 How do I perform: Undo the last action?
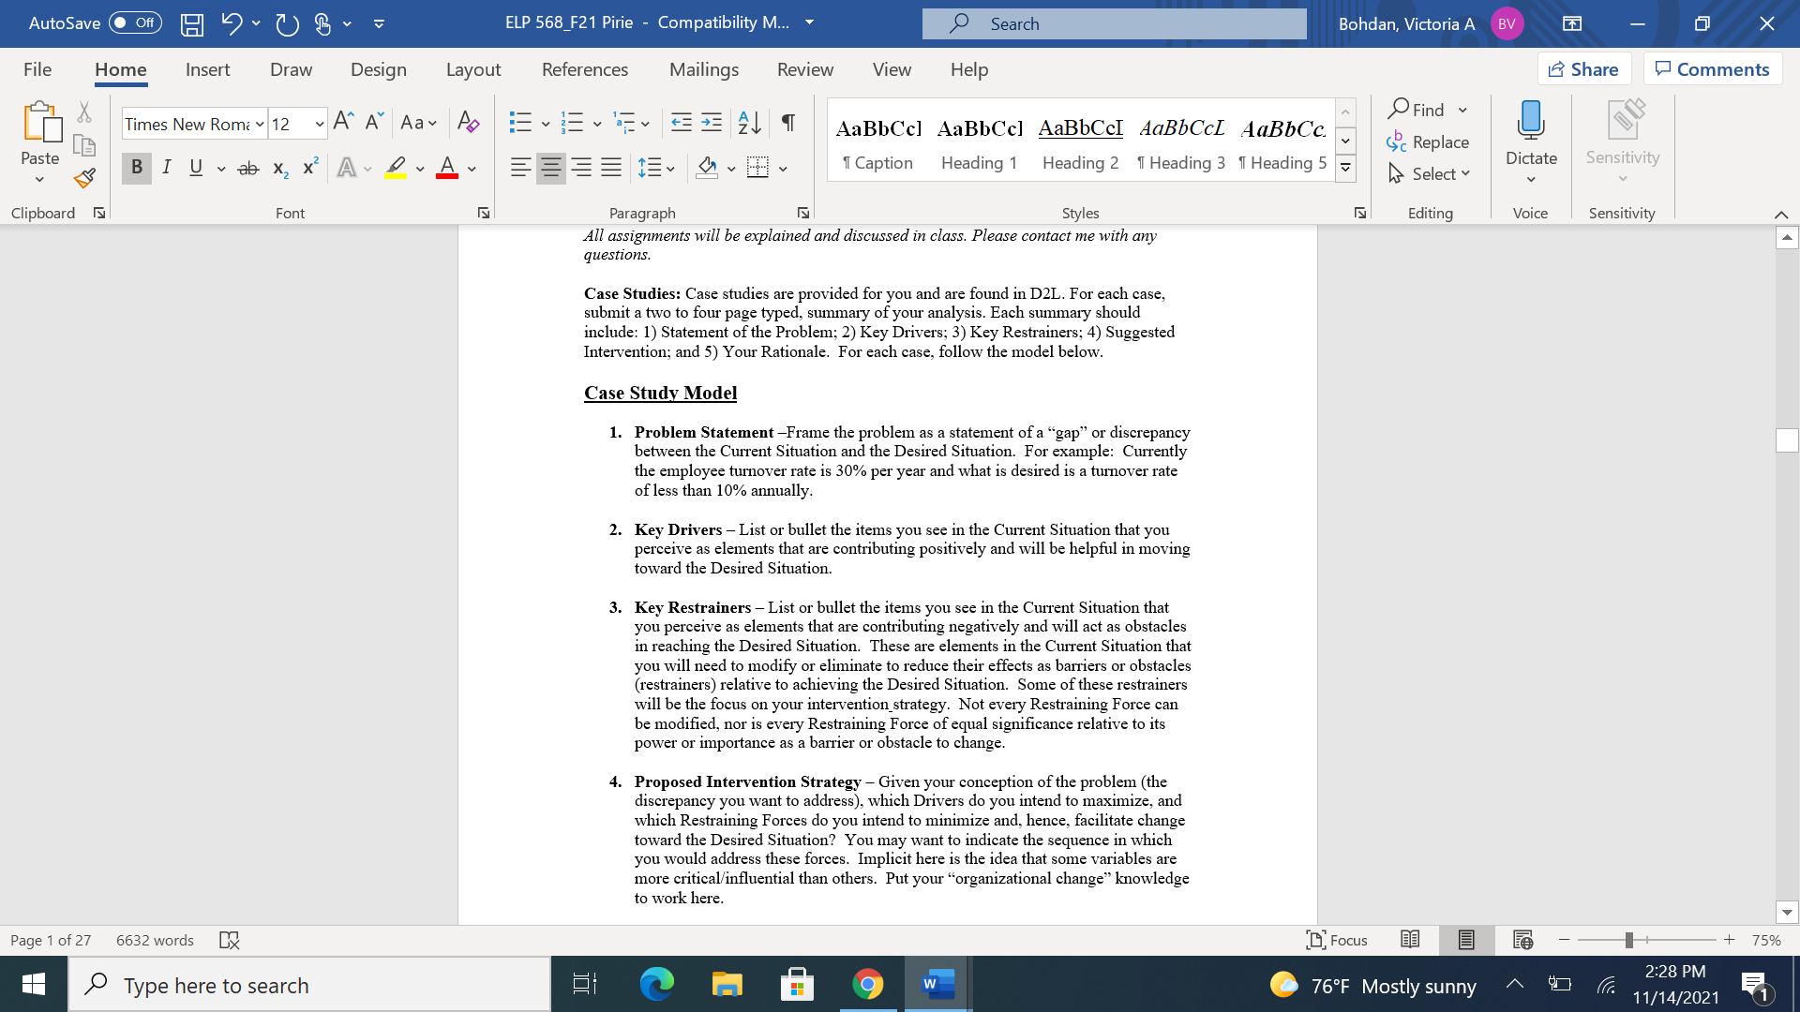[x=232, y=24]
